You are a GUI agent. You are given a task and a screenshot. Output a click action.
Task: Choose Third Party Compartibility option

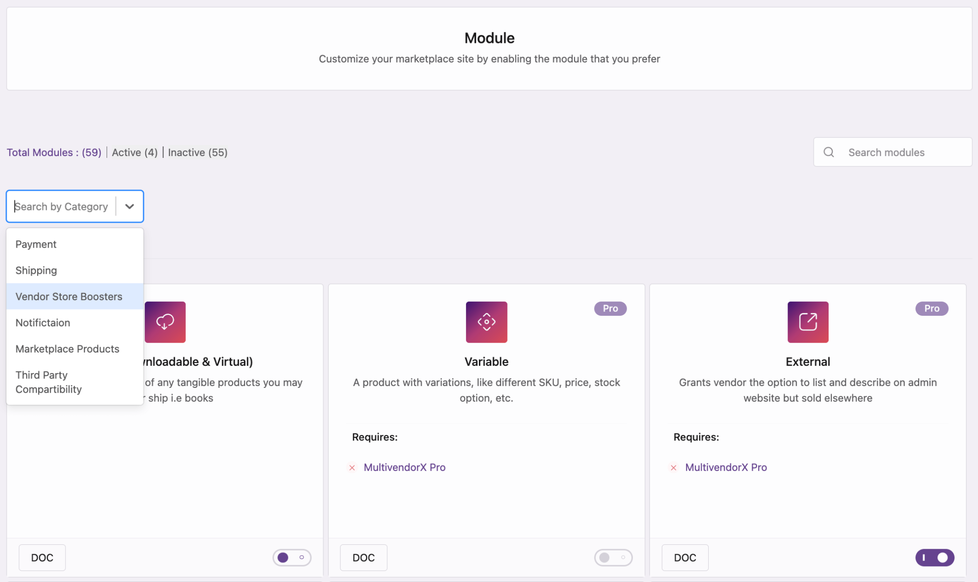click(49, 382)
